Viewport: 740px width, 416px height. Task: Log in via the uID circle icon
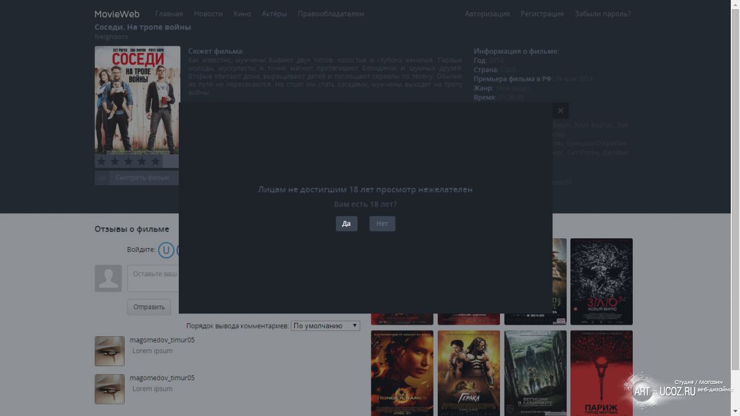point(166,250)
